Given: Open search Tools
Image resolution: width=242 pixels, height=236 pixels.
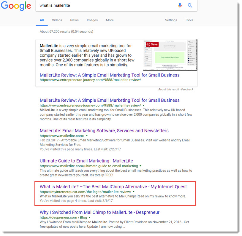Looking at the screenshot, I should pos(189,20).
